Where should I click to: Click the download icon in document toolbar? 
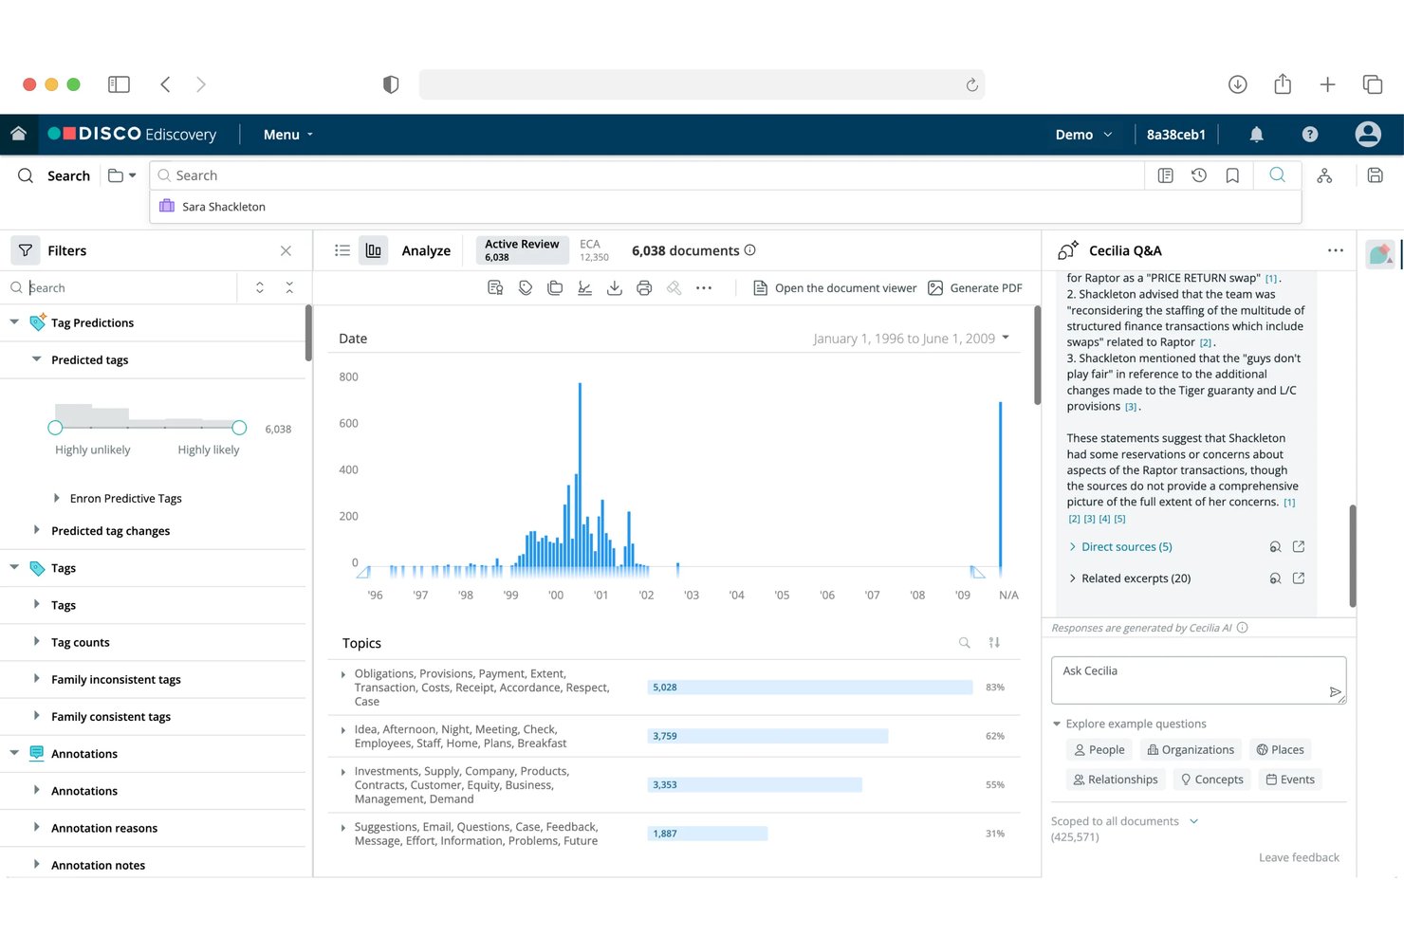coord(615,288)
